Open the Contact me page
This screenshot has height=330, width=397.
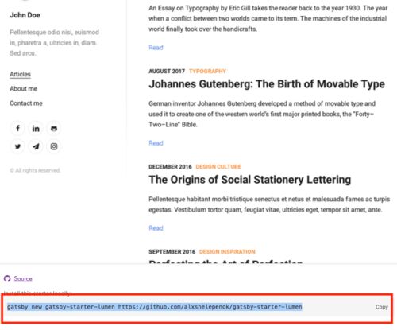(26, 103)
